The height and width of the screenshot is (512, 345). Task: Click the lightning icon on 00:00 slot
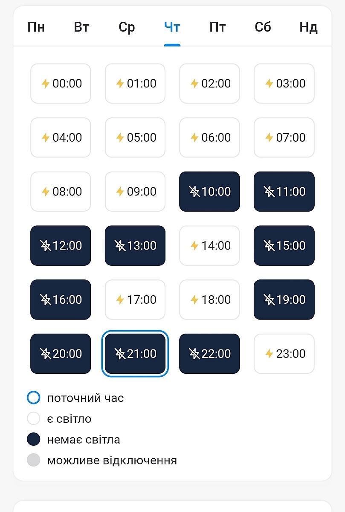pos(46,84)
